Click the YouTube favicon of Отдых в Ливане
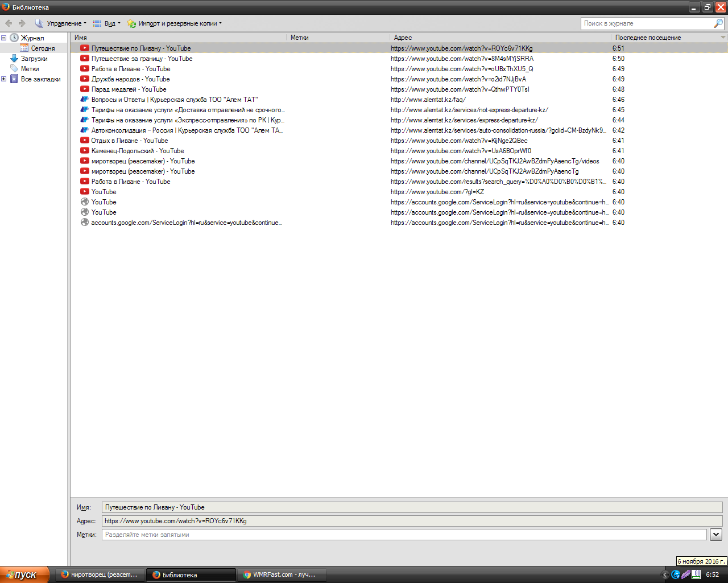The height and width of the screenshot is (583, 728). coord(85,141)
